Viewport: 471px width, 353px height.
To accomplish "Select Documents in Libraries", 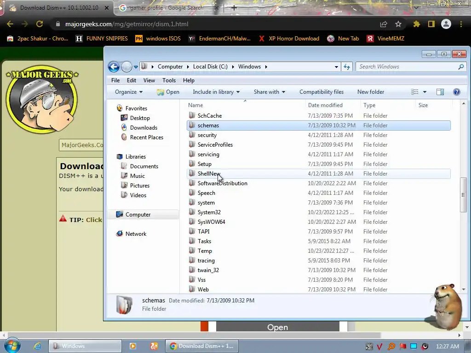I will pos(144,166).
